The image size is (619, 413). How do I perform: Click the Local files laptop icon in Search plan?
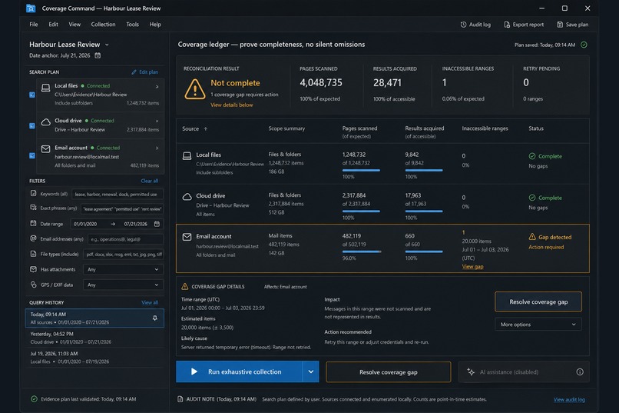[46, 88]
